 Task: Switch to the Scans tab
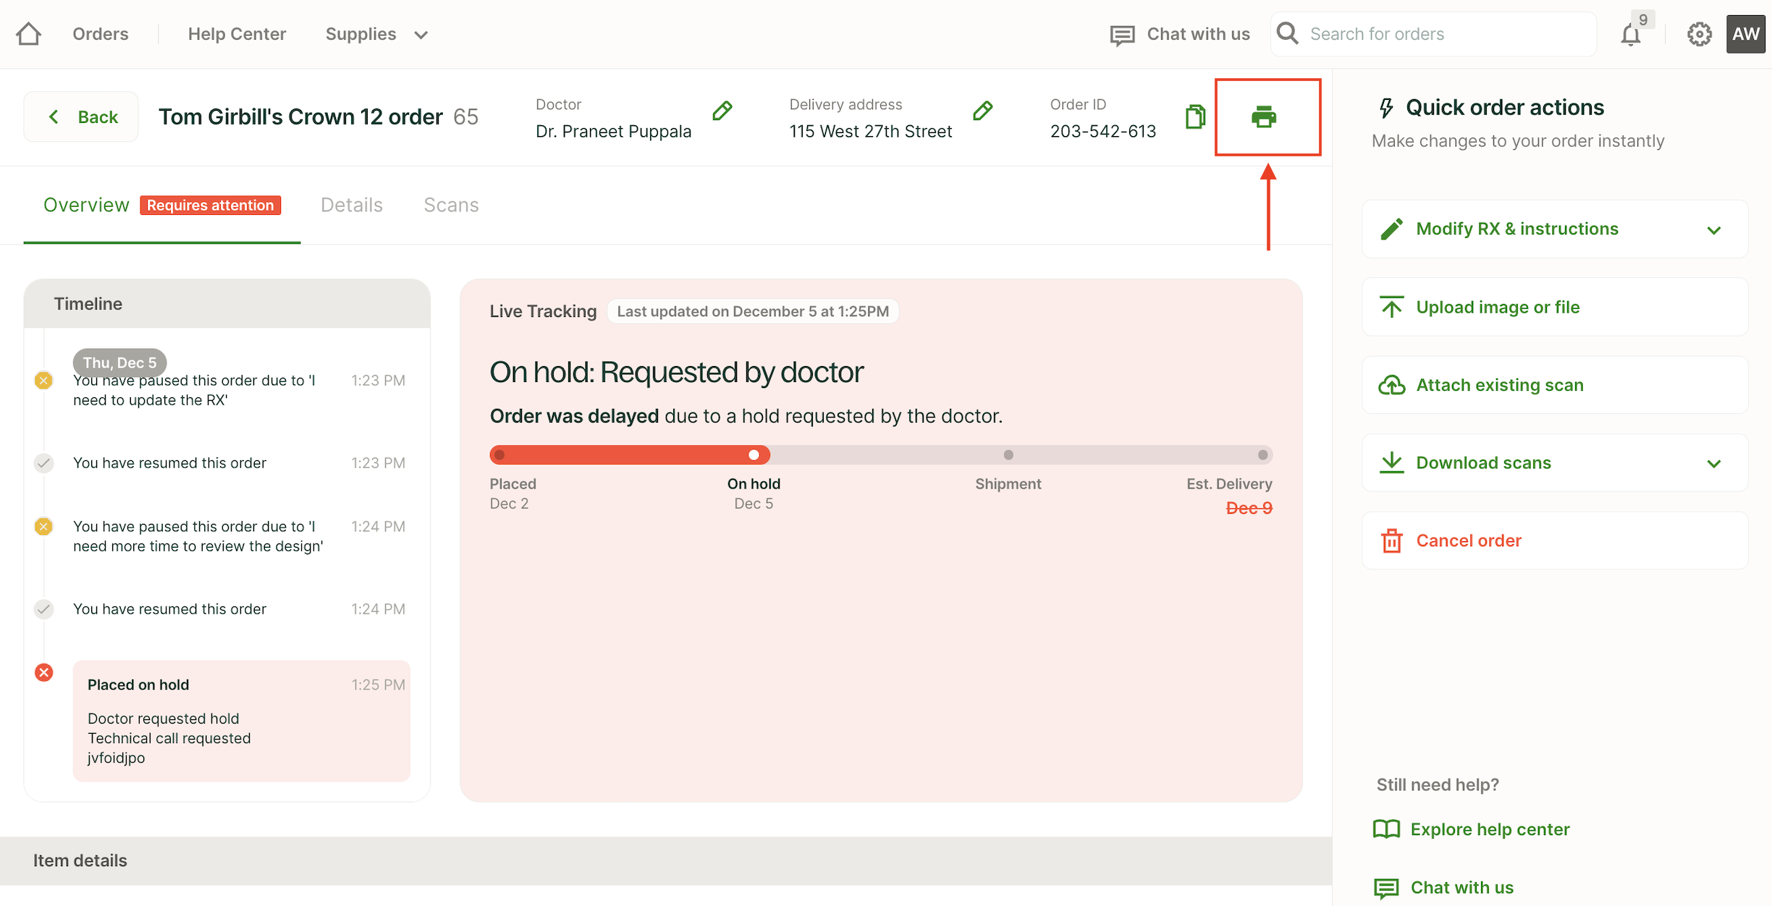451,205
